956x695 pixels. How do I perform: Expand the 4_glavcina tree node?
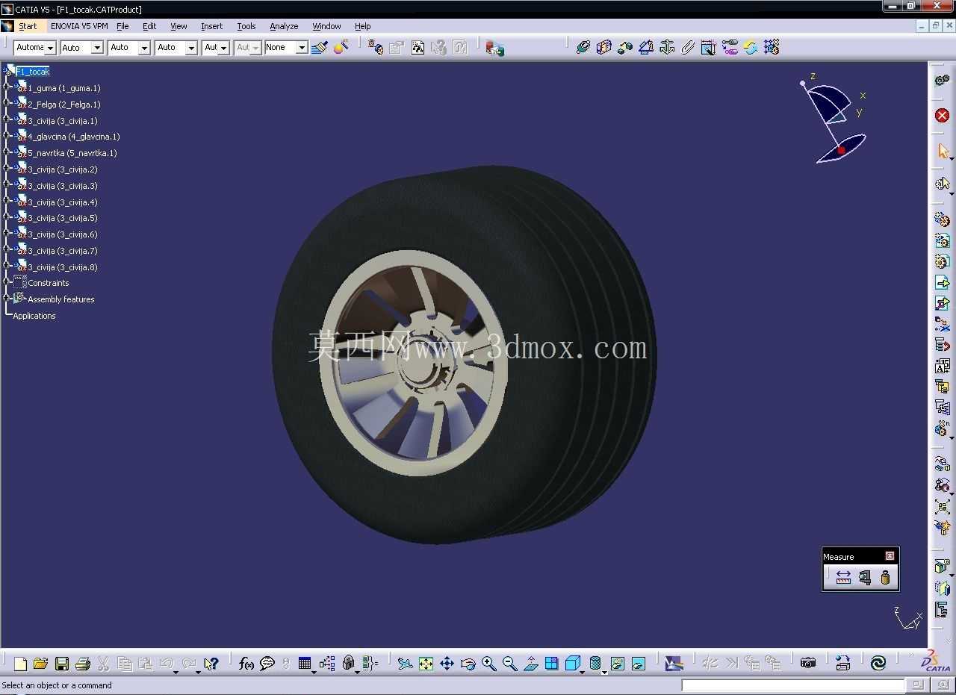pyautogui.click(x=7, y=136)
